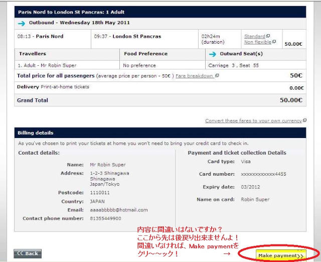
Task: Select the Paris Nord to London header bar
Action: click(x=160, y=12)
